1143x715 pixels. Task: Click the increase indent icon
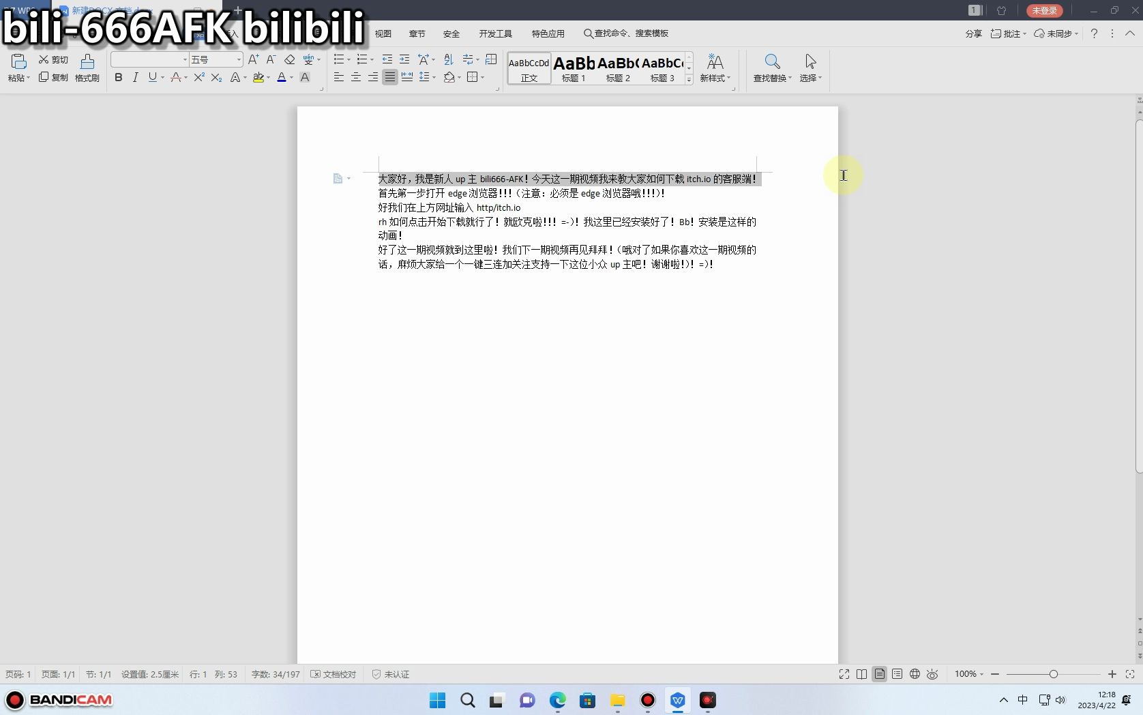click(404, 60)
